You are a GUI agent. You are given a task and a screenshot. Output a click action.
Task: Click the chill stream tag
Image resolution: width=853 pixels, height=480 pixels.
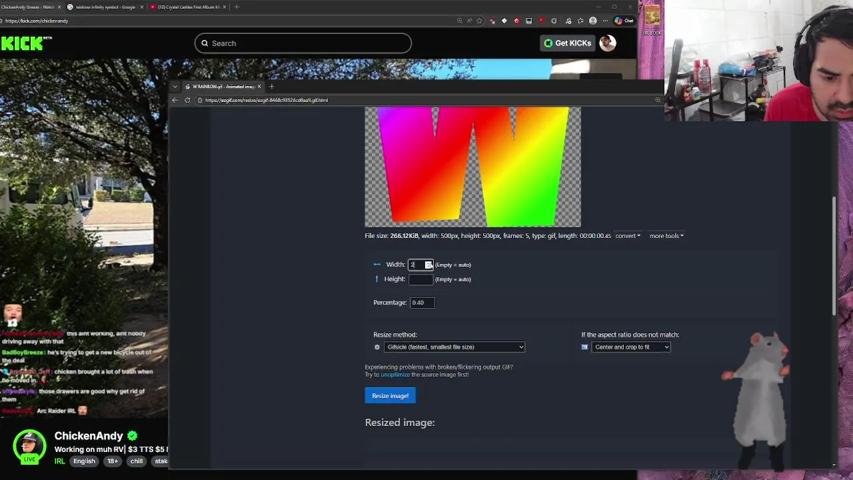point(137,461)
